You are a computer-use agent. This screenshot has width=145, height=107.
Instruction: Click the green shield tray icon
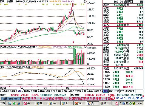tap(130, 103)
